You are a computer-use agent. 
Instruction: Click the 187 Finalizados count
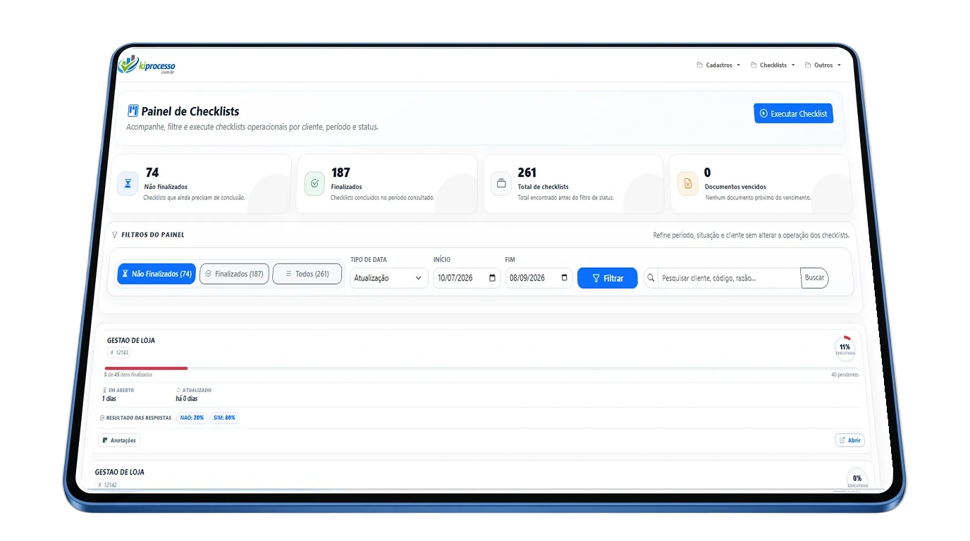pyautogui.click(x=340, y=173)
